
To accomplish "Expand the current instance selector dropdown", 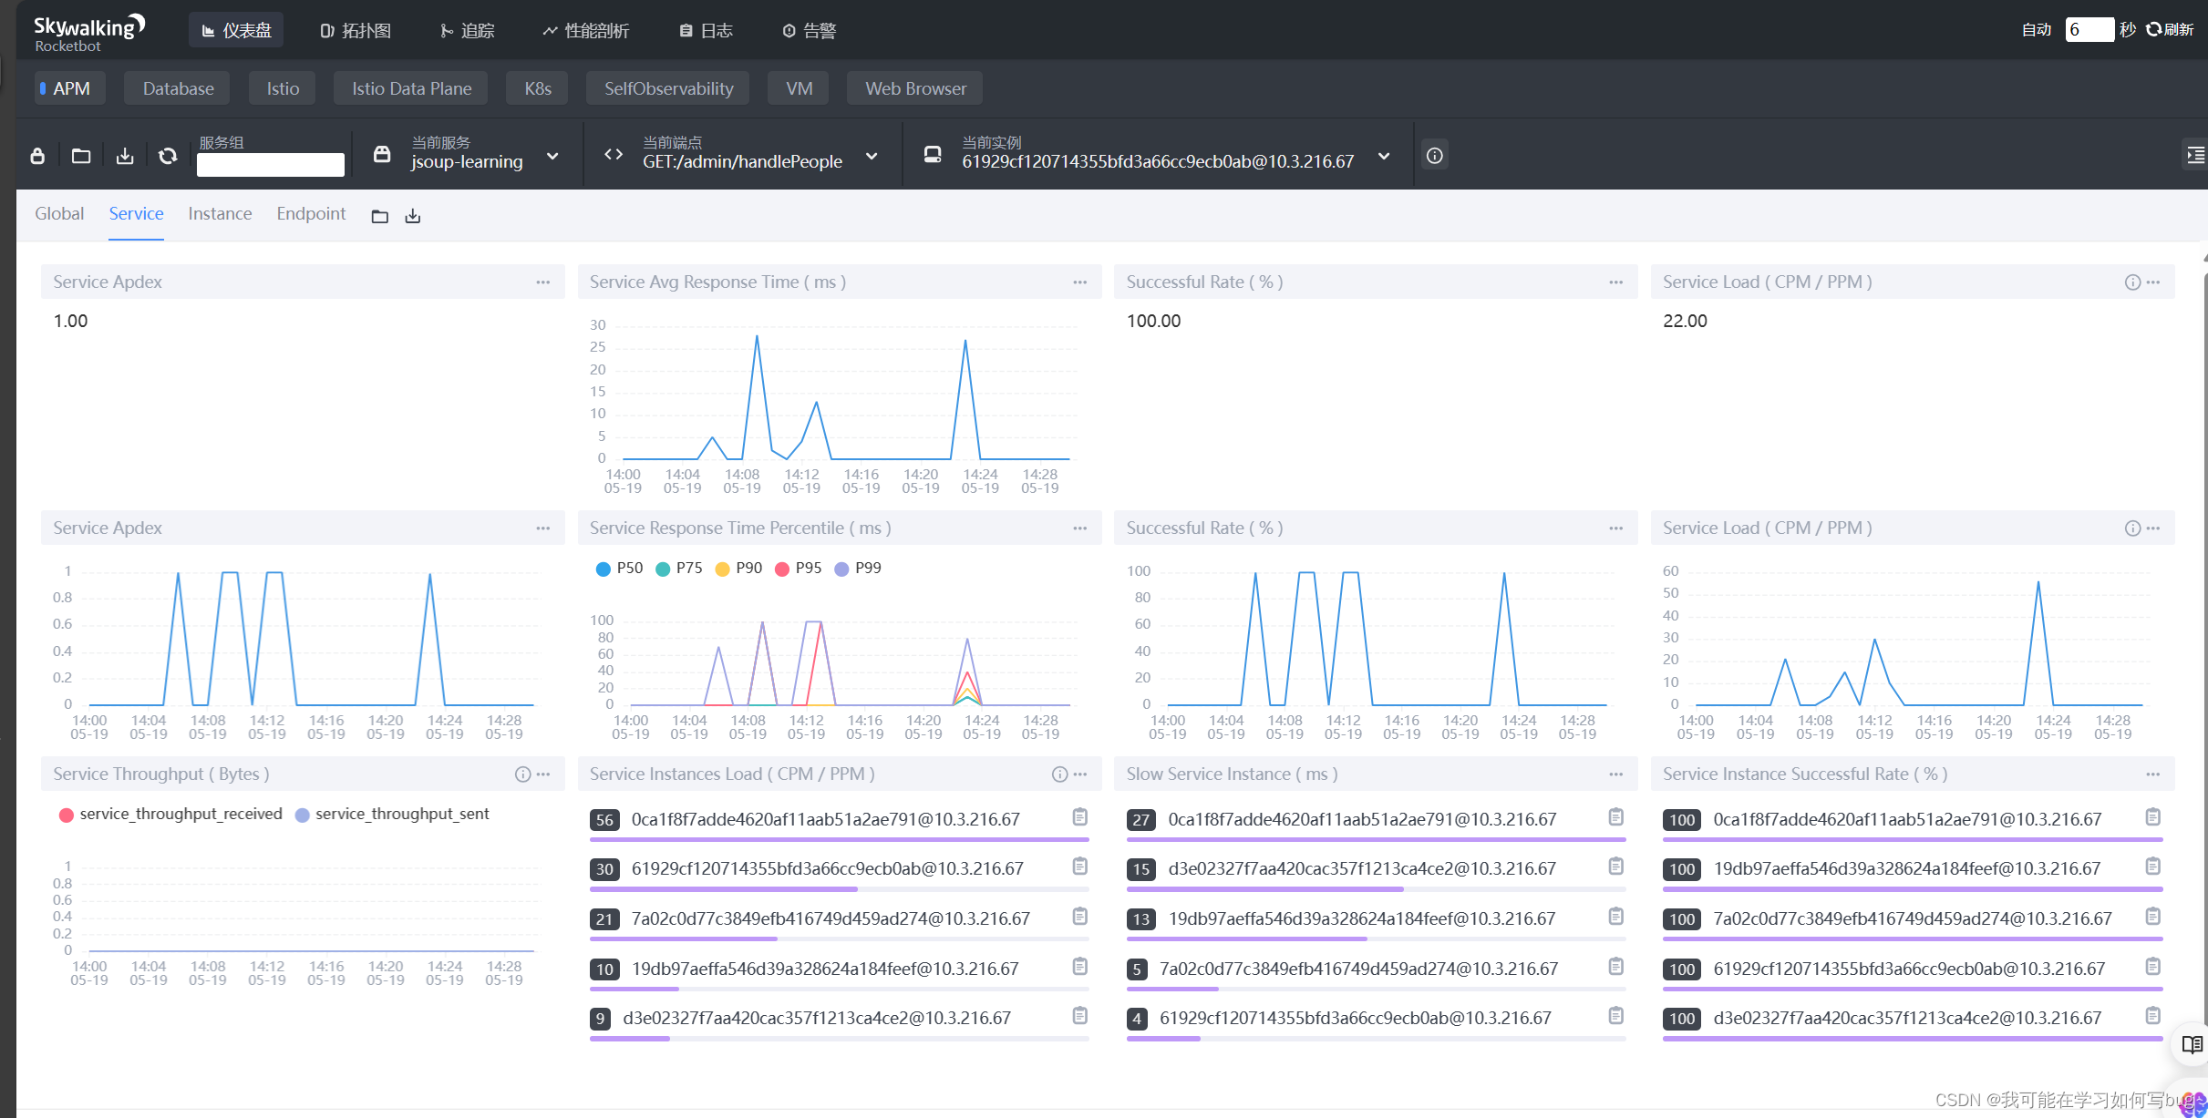I will click(x=1384, y=156).
